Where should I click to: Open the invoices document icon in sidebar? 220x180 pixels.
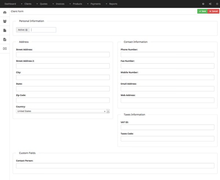point(5,40)
